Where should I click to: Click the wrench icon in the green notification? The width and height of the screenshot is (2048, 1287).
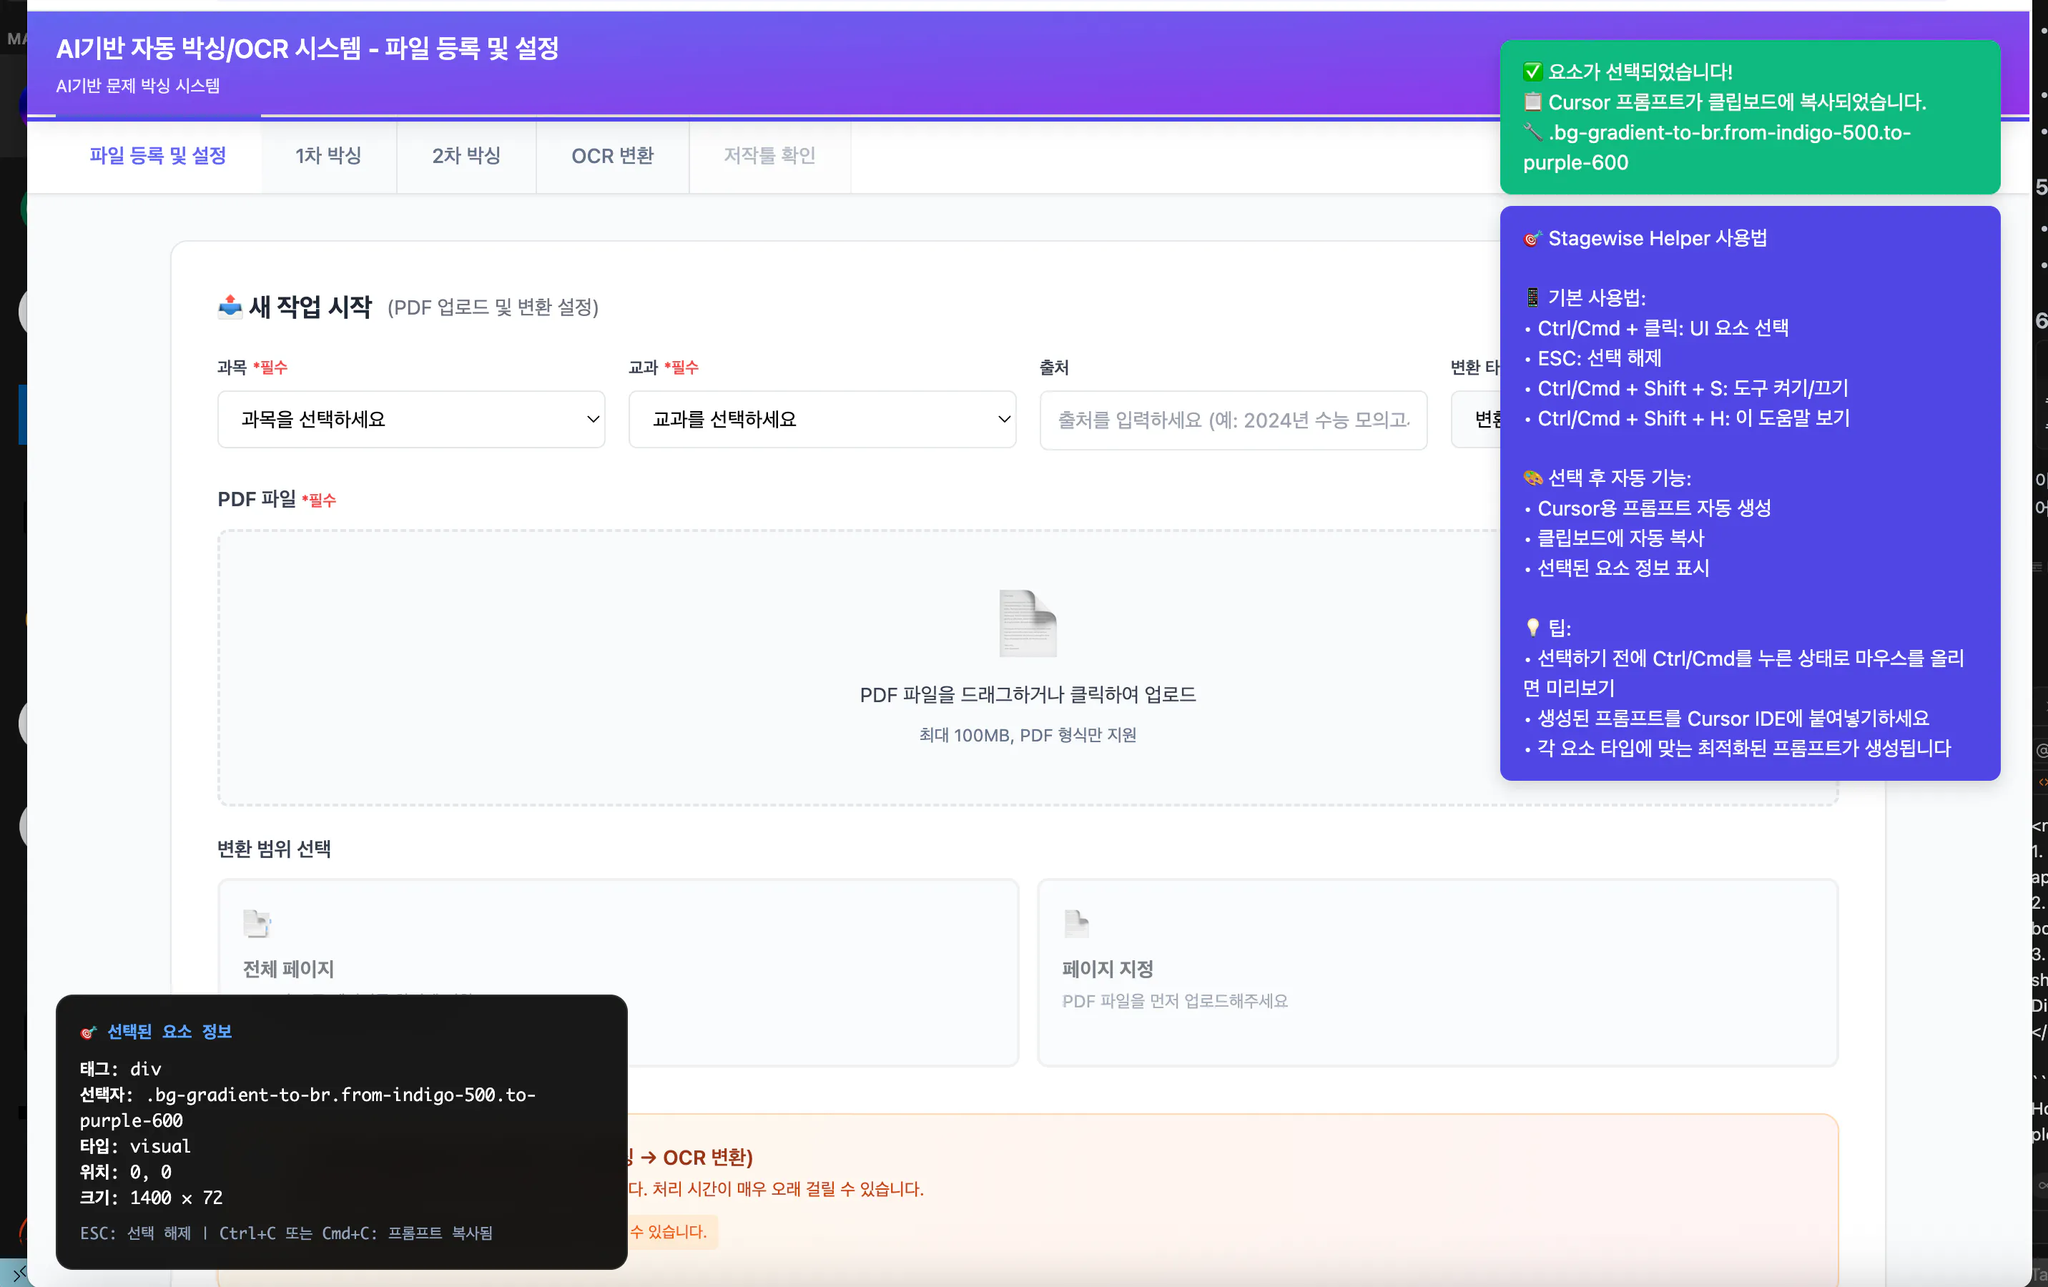pos(1532,132)
